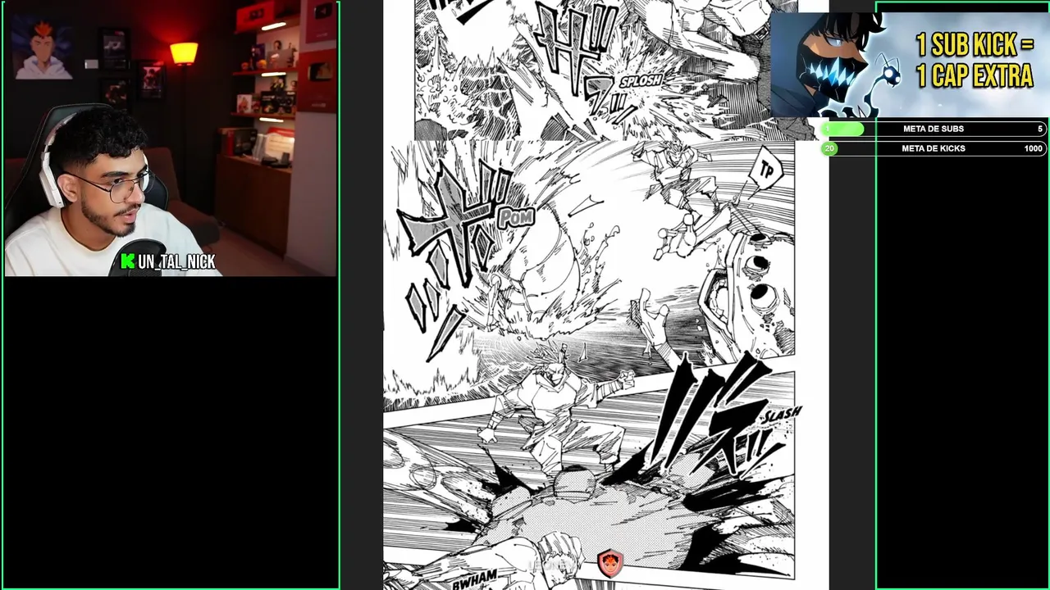Click the '1 SUB KICK = 1 CAP EXTRA' banner text
Screen dimensions: 1050x590
coord(974,61)
